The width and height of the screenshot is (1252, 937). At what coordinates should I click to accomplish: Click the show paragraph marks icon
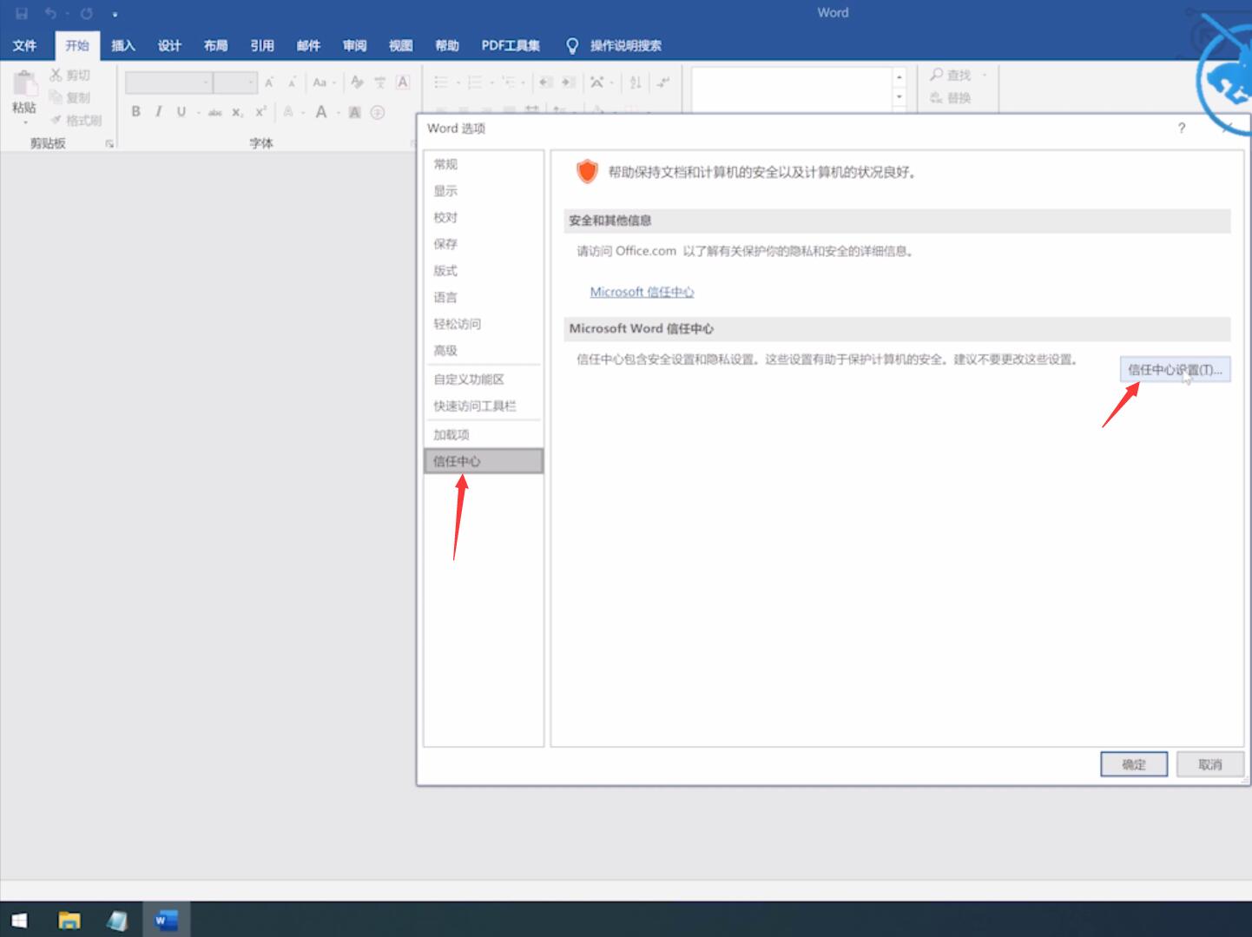(x=663, y=82)
